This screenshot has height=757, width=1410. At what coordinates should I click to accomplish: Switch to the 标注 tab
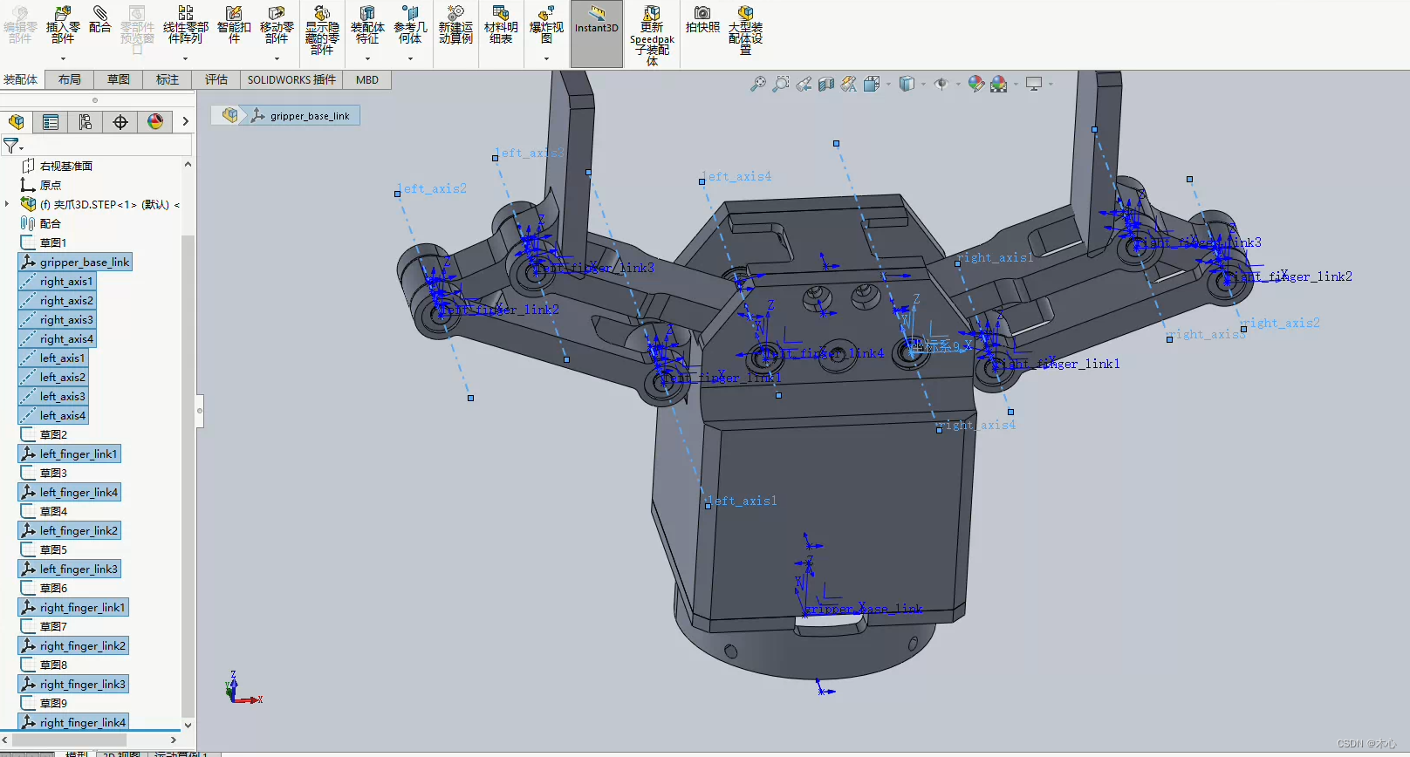pyautogui.click(x=168, y=80)
